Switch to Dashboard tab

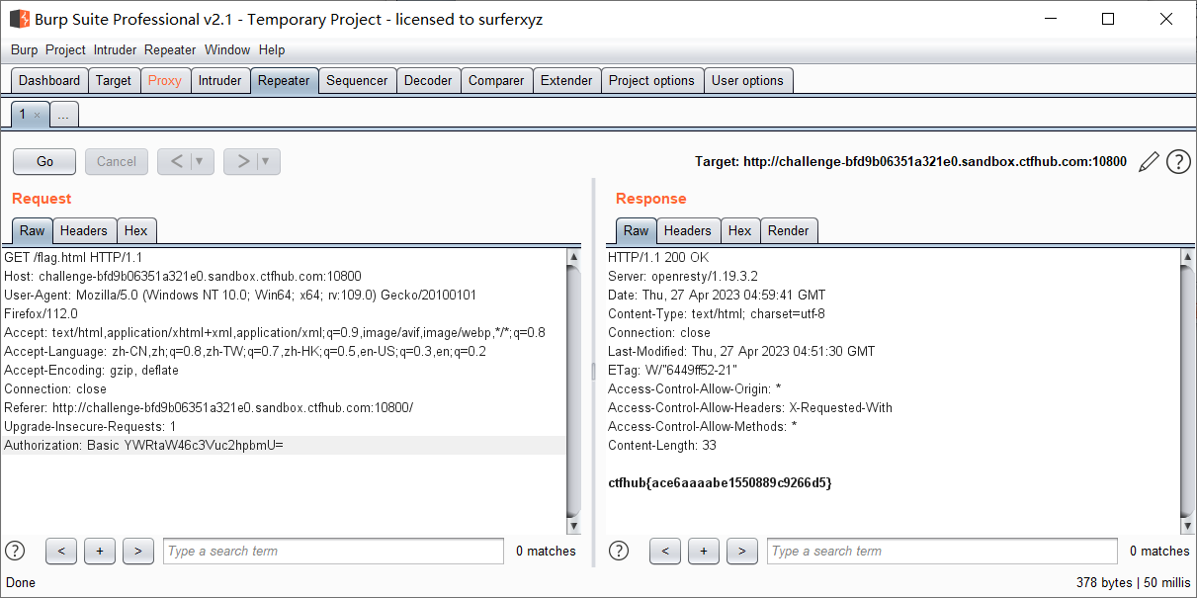[49, 81]
